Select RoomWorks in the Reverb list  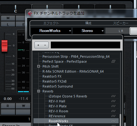(76, 121)
